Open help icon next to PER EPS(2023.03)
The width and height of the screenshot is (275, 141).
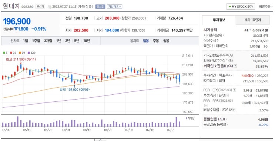(x=234, y=90)
